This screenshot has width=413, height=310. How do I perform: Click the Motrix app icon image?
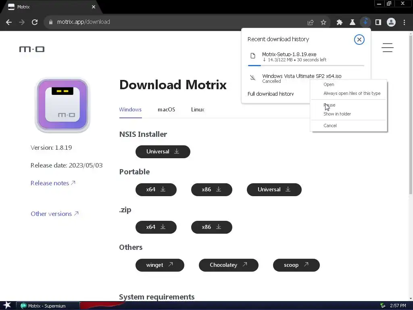tap(63, 105)
